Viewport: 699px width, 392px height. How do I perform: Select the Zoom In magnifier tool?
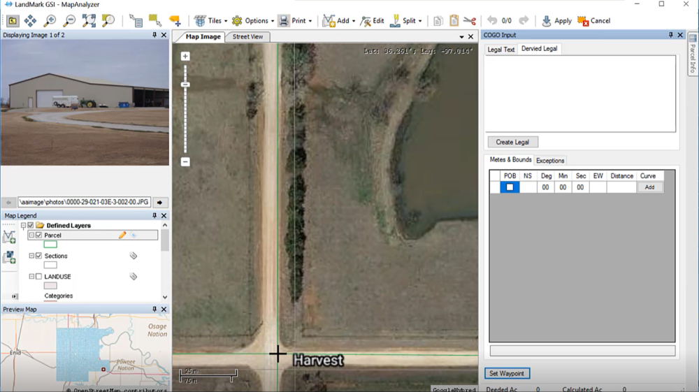50,20
